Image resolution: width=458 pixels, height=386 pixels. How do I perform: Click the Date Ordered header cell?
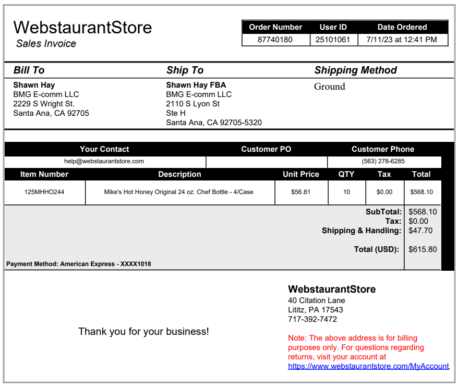tap(402, 27)
